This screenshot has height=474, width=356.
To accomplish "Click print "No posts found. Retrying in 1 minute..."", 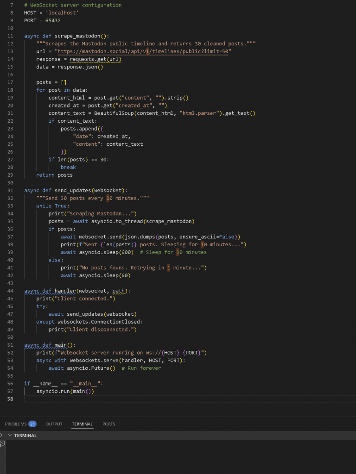I will (133, 268).
